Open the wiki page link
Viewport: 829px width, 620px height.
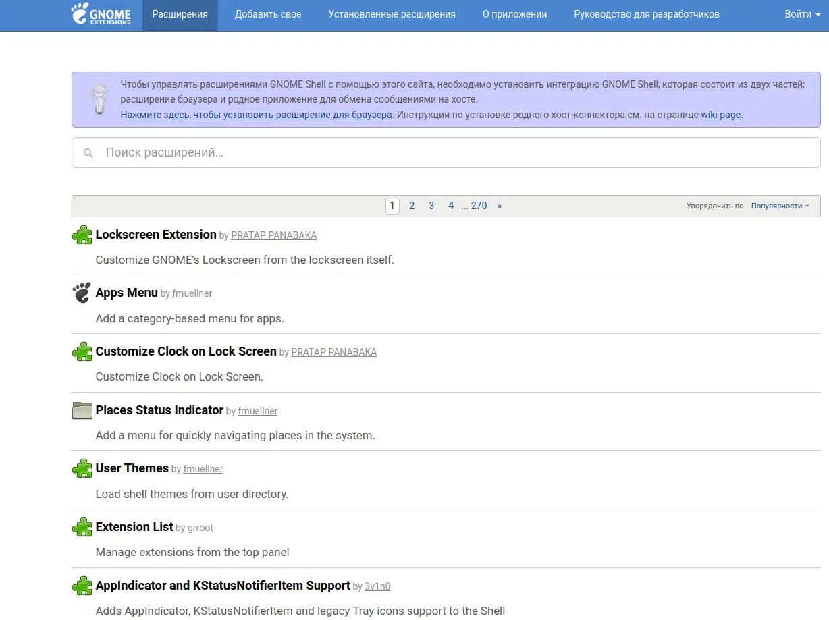[720, 115]
